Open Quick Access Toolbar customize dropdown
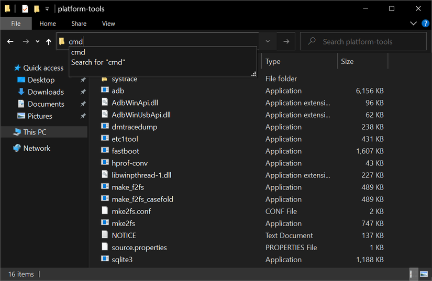Image resolution: width=432 pixels, height=281 pixels. (47, 9)
